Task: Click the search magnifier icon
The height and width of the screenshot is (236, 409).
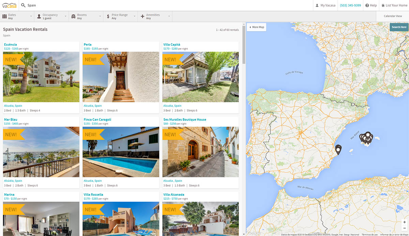Action: pos(23,5)
